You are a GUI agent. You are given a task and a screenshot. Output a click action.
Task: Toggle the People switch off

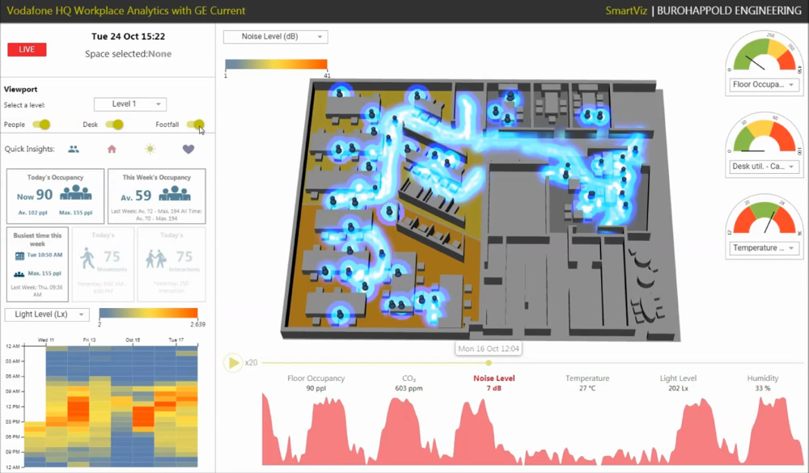point(41,125)
